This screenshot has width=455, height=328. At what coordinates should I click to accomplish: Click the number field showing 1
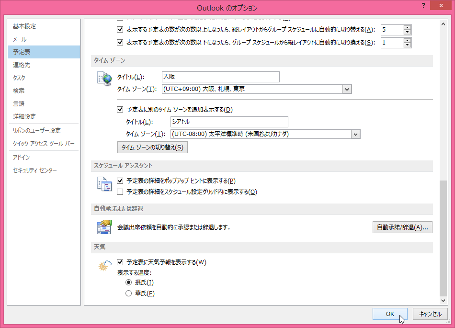coord(392,43)
